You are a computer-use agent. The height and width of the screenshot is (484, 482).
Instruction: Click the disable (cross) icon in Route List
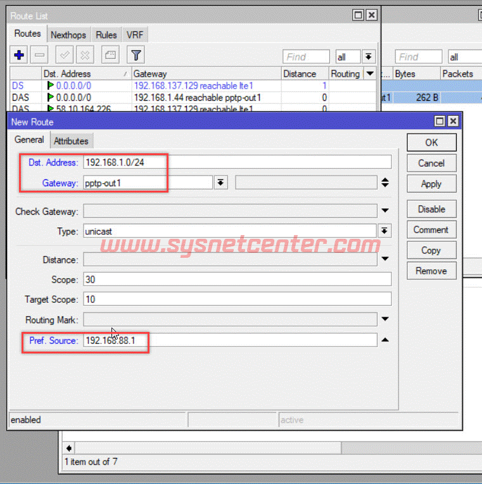(85, 55)
